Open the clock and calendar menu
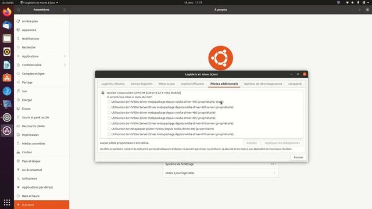Screen dimensions: 372x209 pos(193,2)
